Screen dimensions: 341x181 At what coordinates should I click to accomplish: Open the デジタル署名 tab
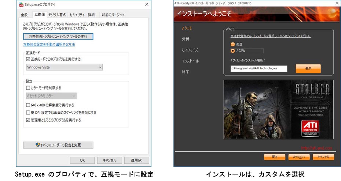tap(57, 15)
